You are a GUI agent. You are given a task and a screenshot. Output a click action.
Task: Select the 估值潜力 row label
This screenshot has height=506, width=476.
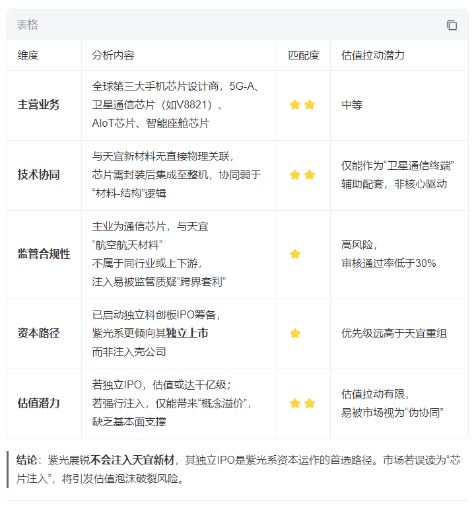point(38,404)
